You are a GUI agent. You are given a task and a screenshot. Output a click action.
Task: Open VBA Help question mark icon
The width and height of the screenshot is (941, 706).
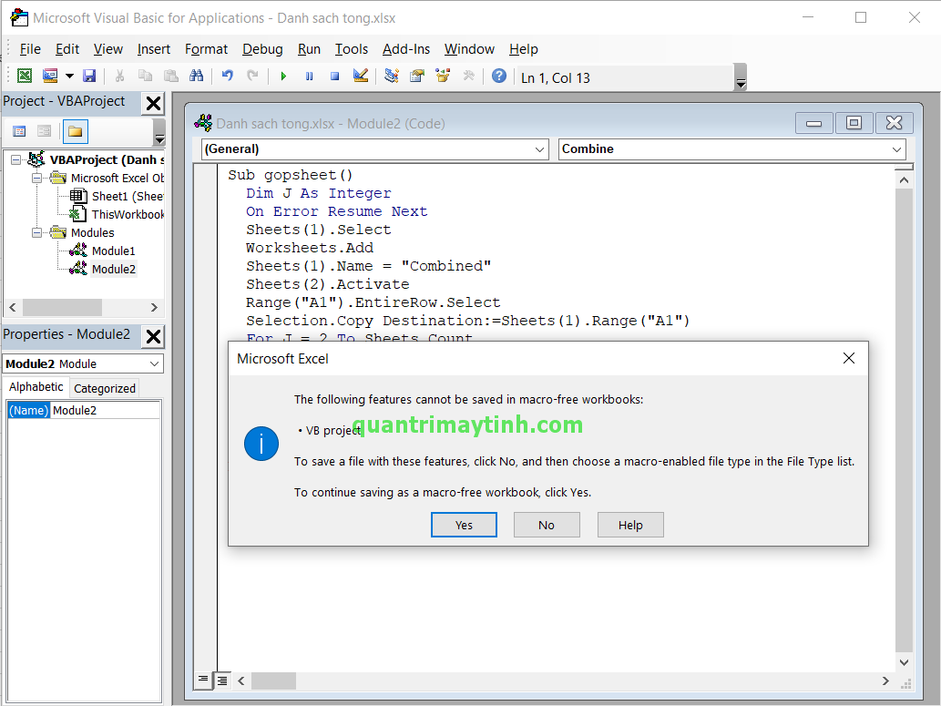(x=498, y=76)
